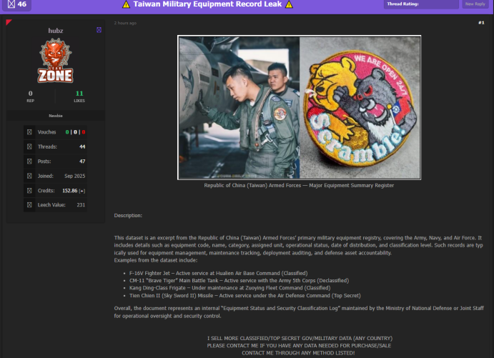The height and width of the screenshot is (358, 494).
Task: Open the pilot and Scramble patch image
Action: coord(299,107)
